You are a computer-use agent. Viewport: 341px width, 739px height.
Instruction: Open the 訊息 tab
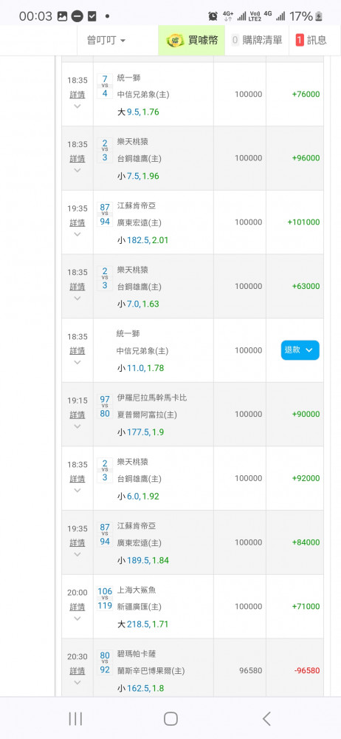311,41
